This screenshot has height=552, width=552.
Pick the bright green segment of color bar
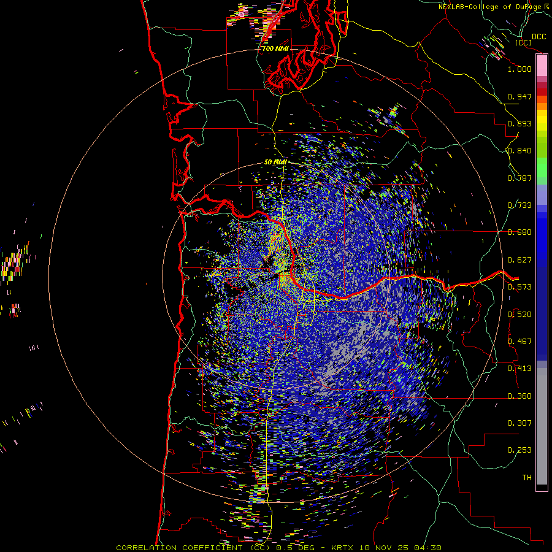[542, 167]
